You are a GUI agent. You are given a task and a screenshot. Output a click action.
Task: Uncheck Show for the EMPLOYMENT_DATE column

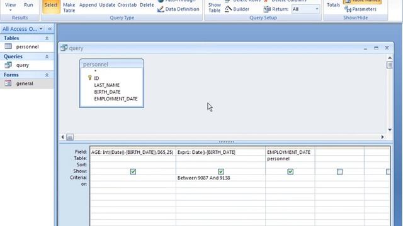coord(290,171)
